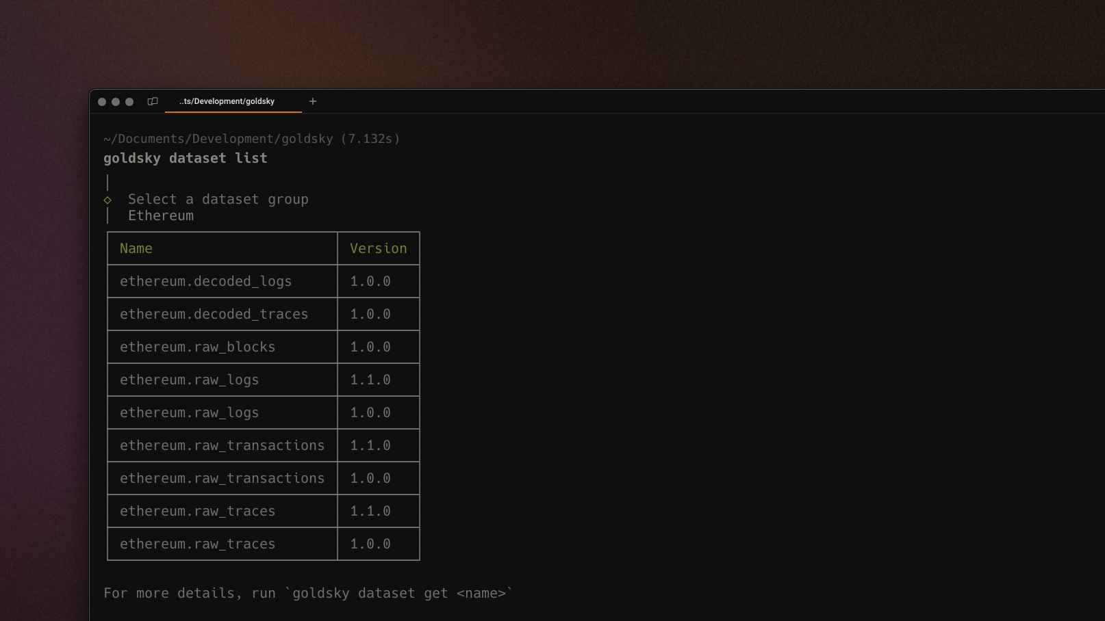Click the 'For more details' hint line

point(308,593)
